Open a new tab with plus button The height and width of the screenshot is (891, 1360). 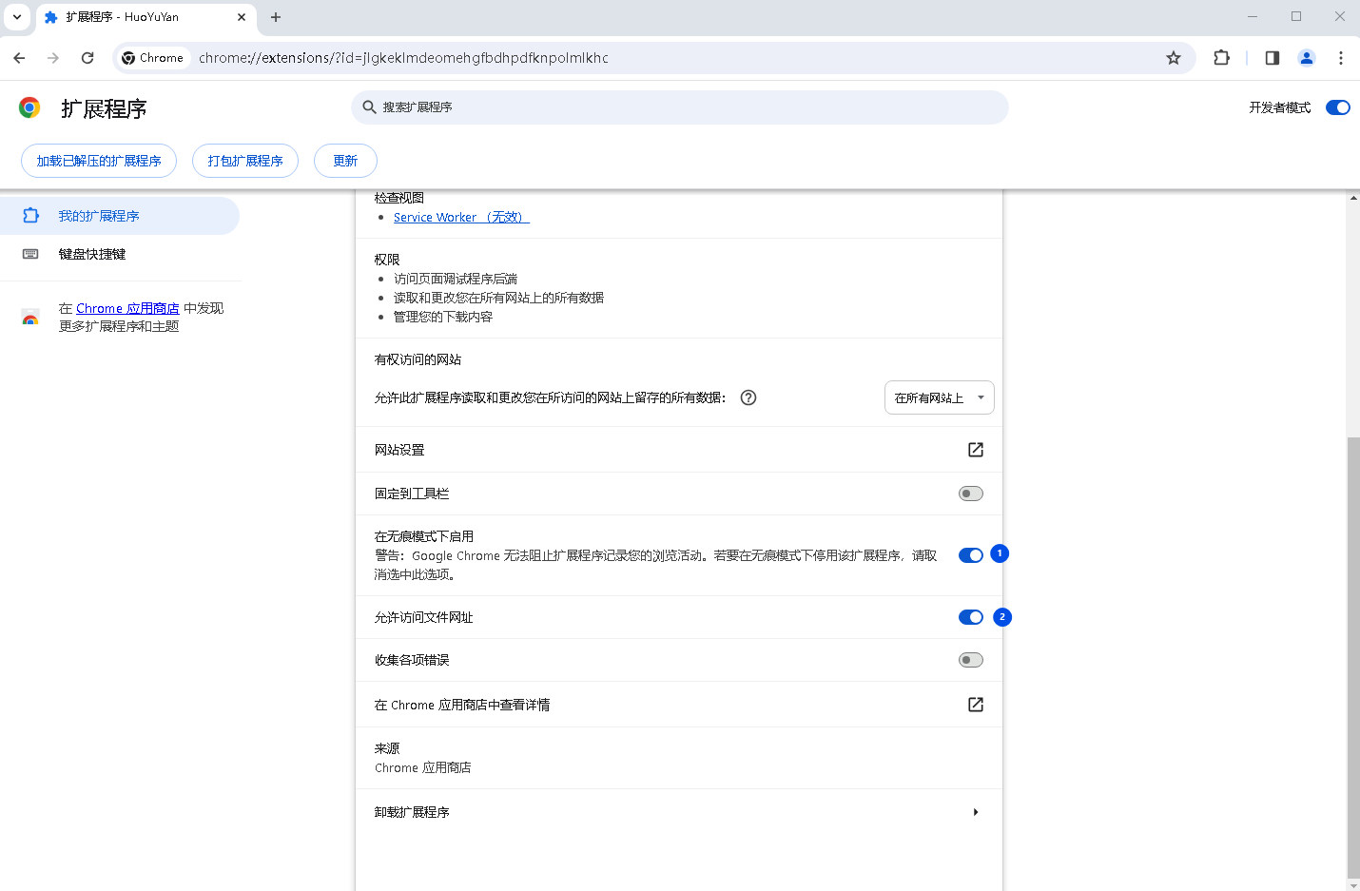(276, 17)
